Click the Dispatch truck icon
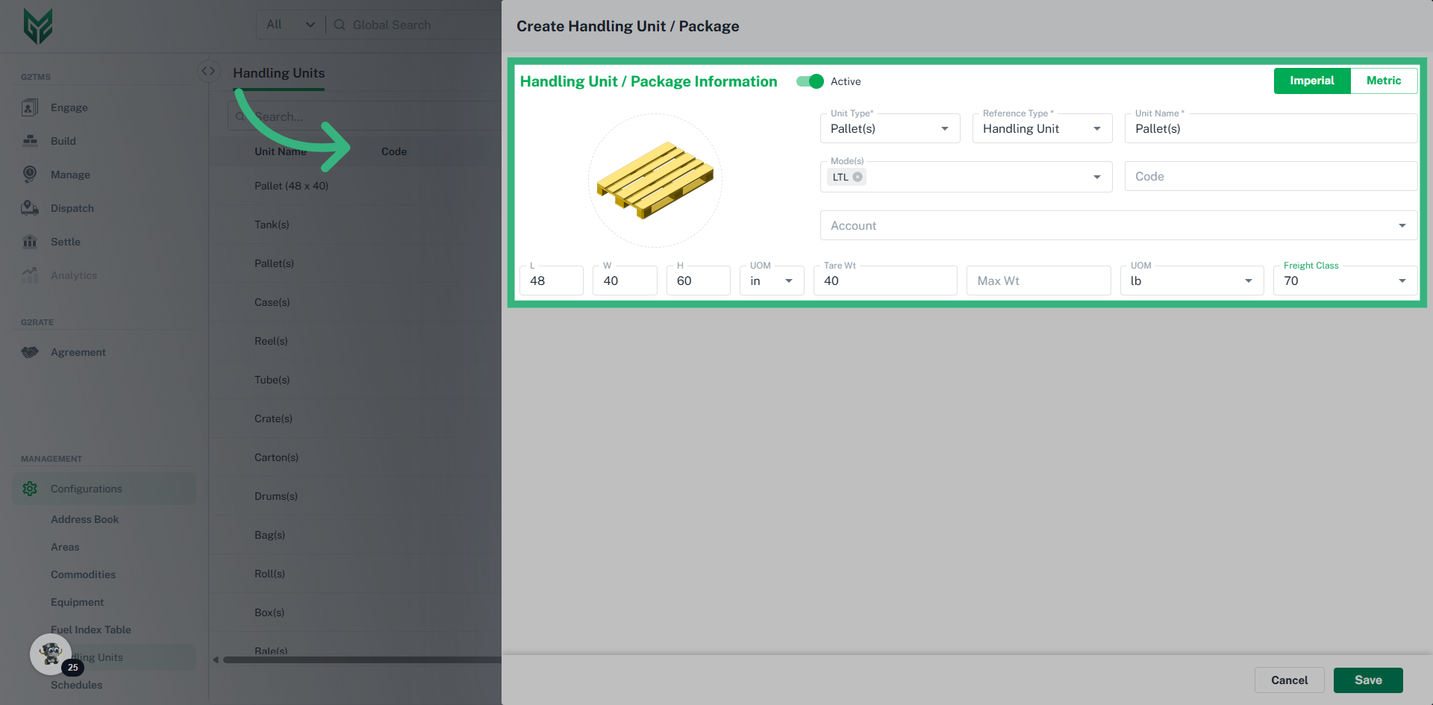The width and height of the screenshot is (1433, 705). point(29,208)
